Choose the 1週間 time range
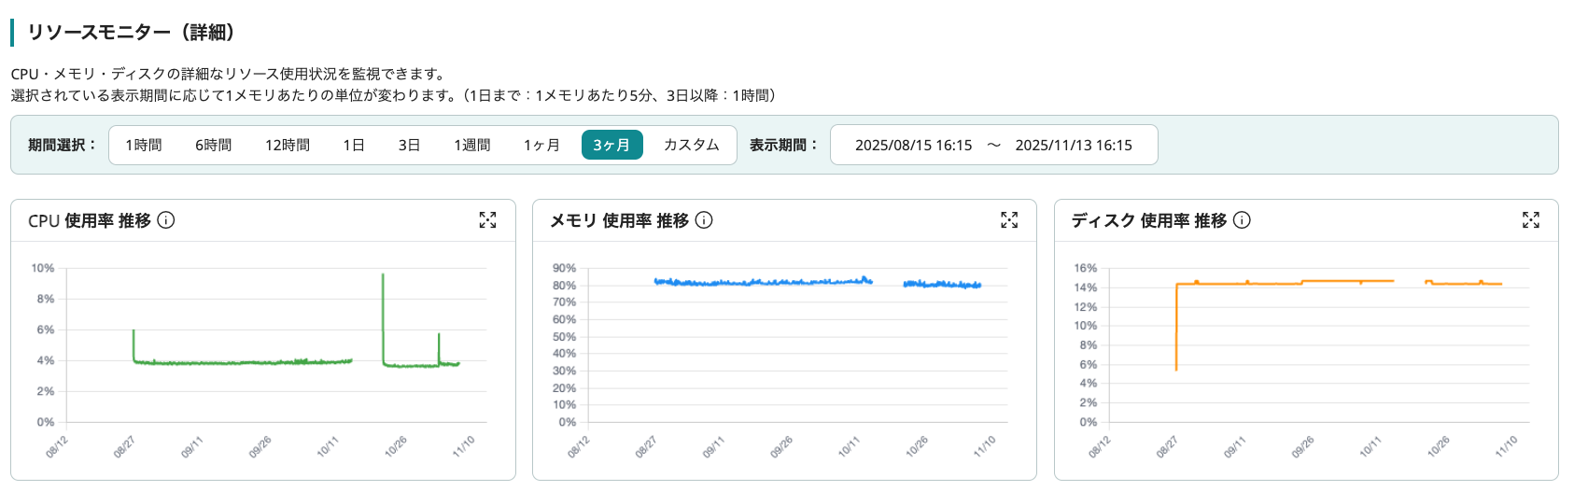This screenshot has height=491, width=1574. (472, 145)
